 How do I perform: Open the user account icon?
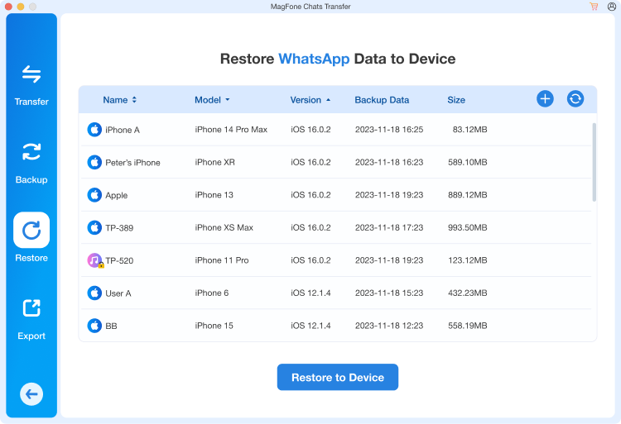611,7
